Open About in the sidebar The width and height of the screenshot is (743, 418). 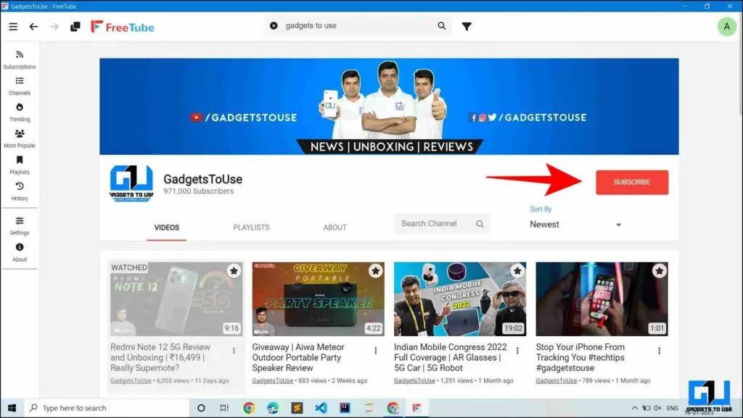(x=20, y=253)
